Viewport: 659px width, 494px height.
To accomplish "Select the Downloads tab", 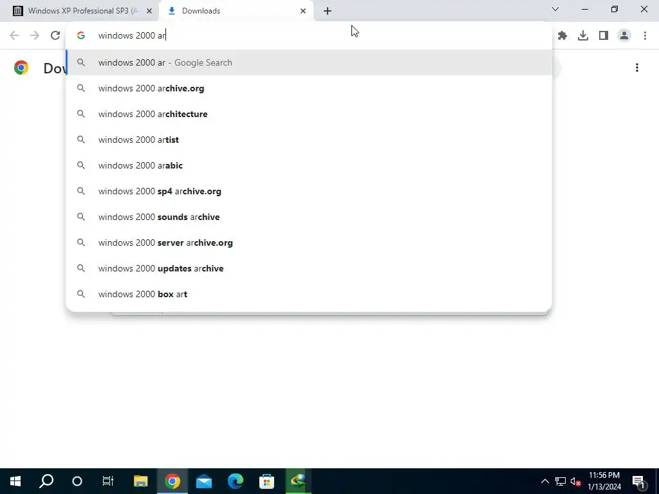I will pos(236,11).
